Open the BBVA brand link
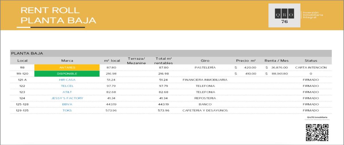The image size is (344, 145). pyautogui.click(x=67, y=104)
